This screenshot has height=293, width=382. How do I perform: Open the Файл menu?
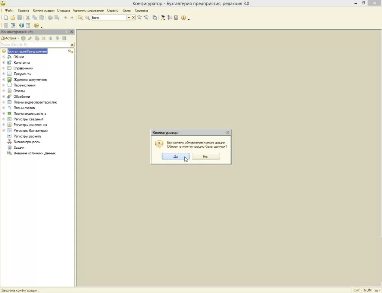click(x=9, y=10)
